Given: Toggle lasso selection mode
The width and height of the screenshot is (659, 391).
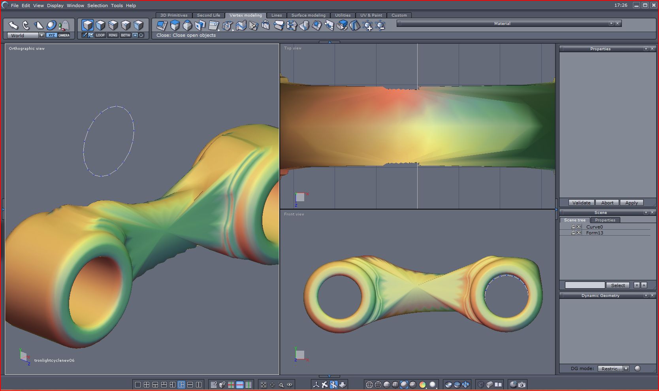Looking at the screenshot, I should [141, 35].
